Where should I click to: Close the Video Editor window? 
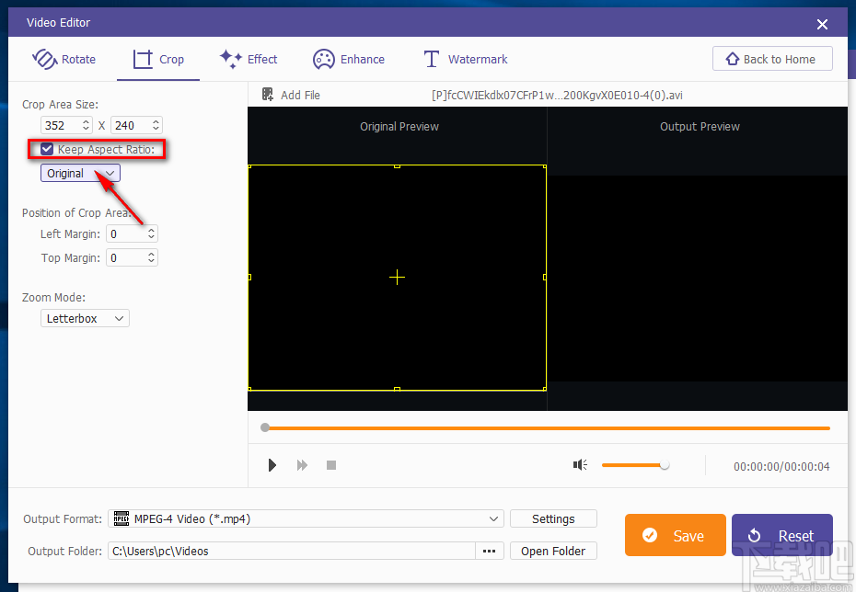pos(822,24)
